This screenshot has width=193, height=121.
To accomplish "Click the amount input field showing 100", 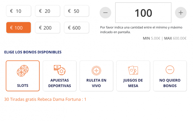I will [143, 13].
